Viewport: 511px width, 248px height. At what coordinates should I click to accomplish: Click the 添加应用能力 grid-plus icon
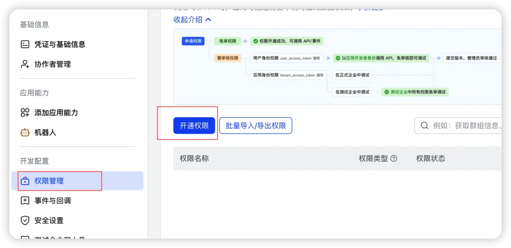click(25, 112)
